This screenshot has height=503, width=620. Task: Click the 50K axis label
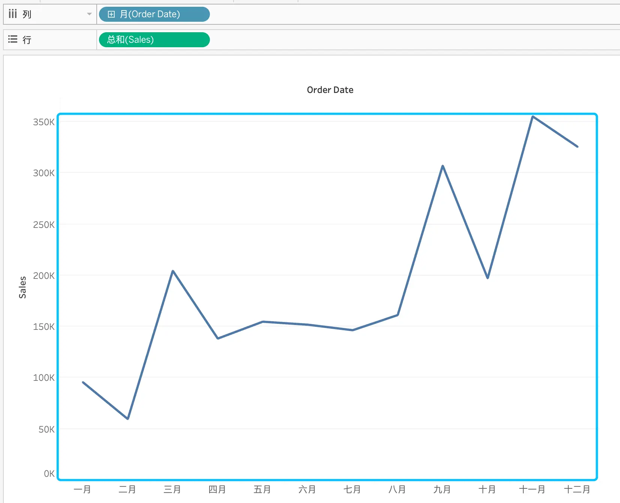(46, 430)
